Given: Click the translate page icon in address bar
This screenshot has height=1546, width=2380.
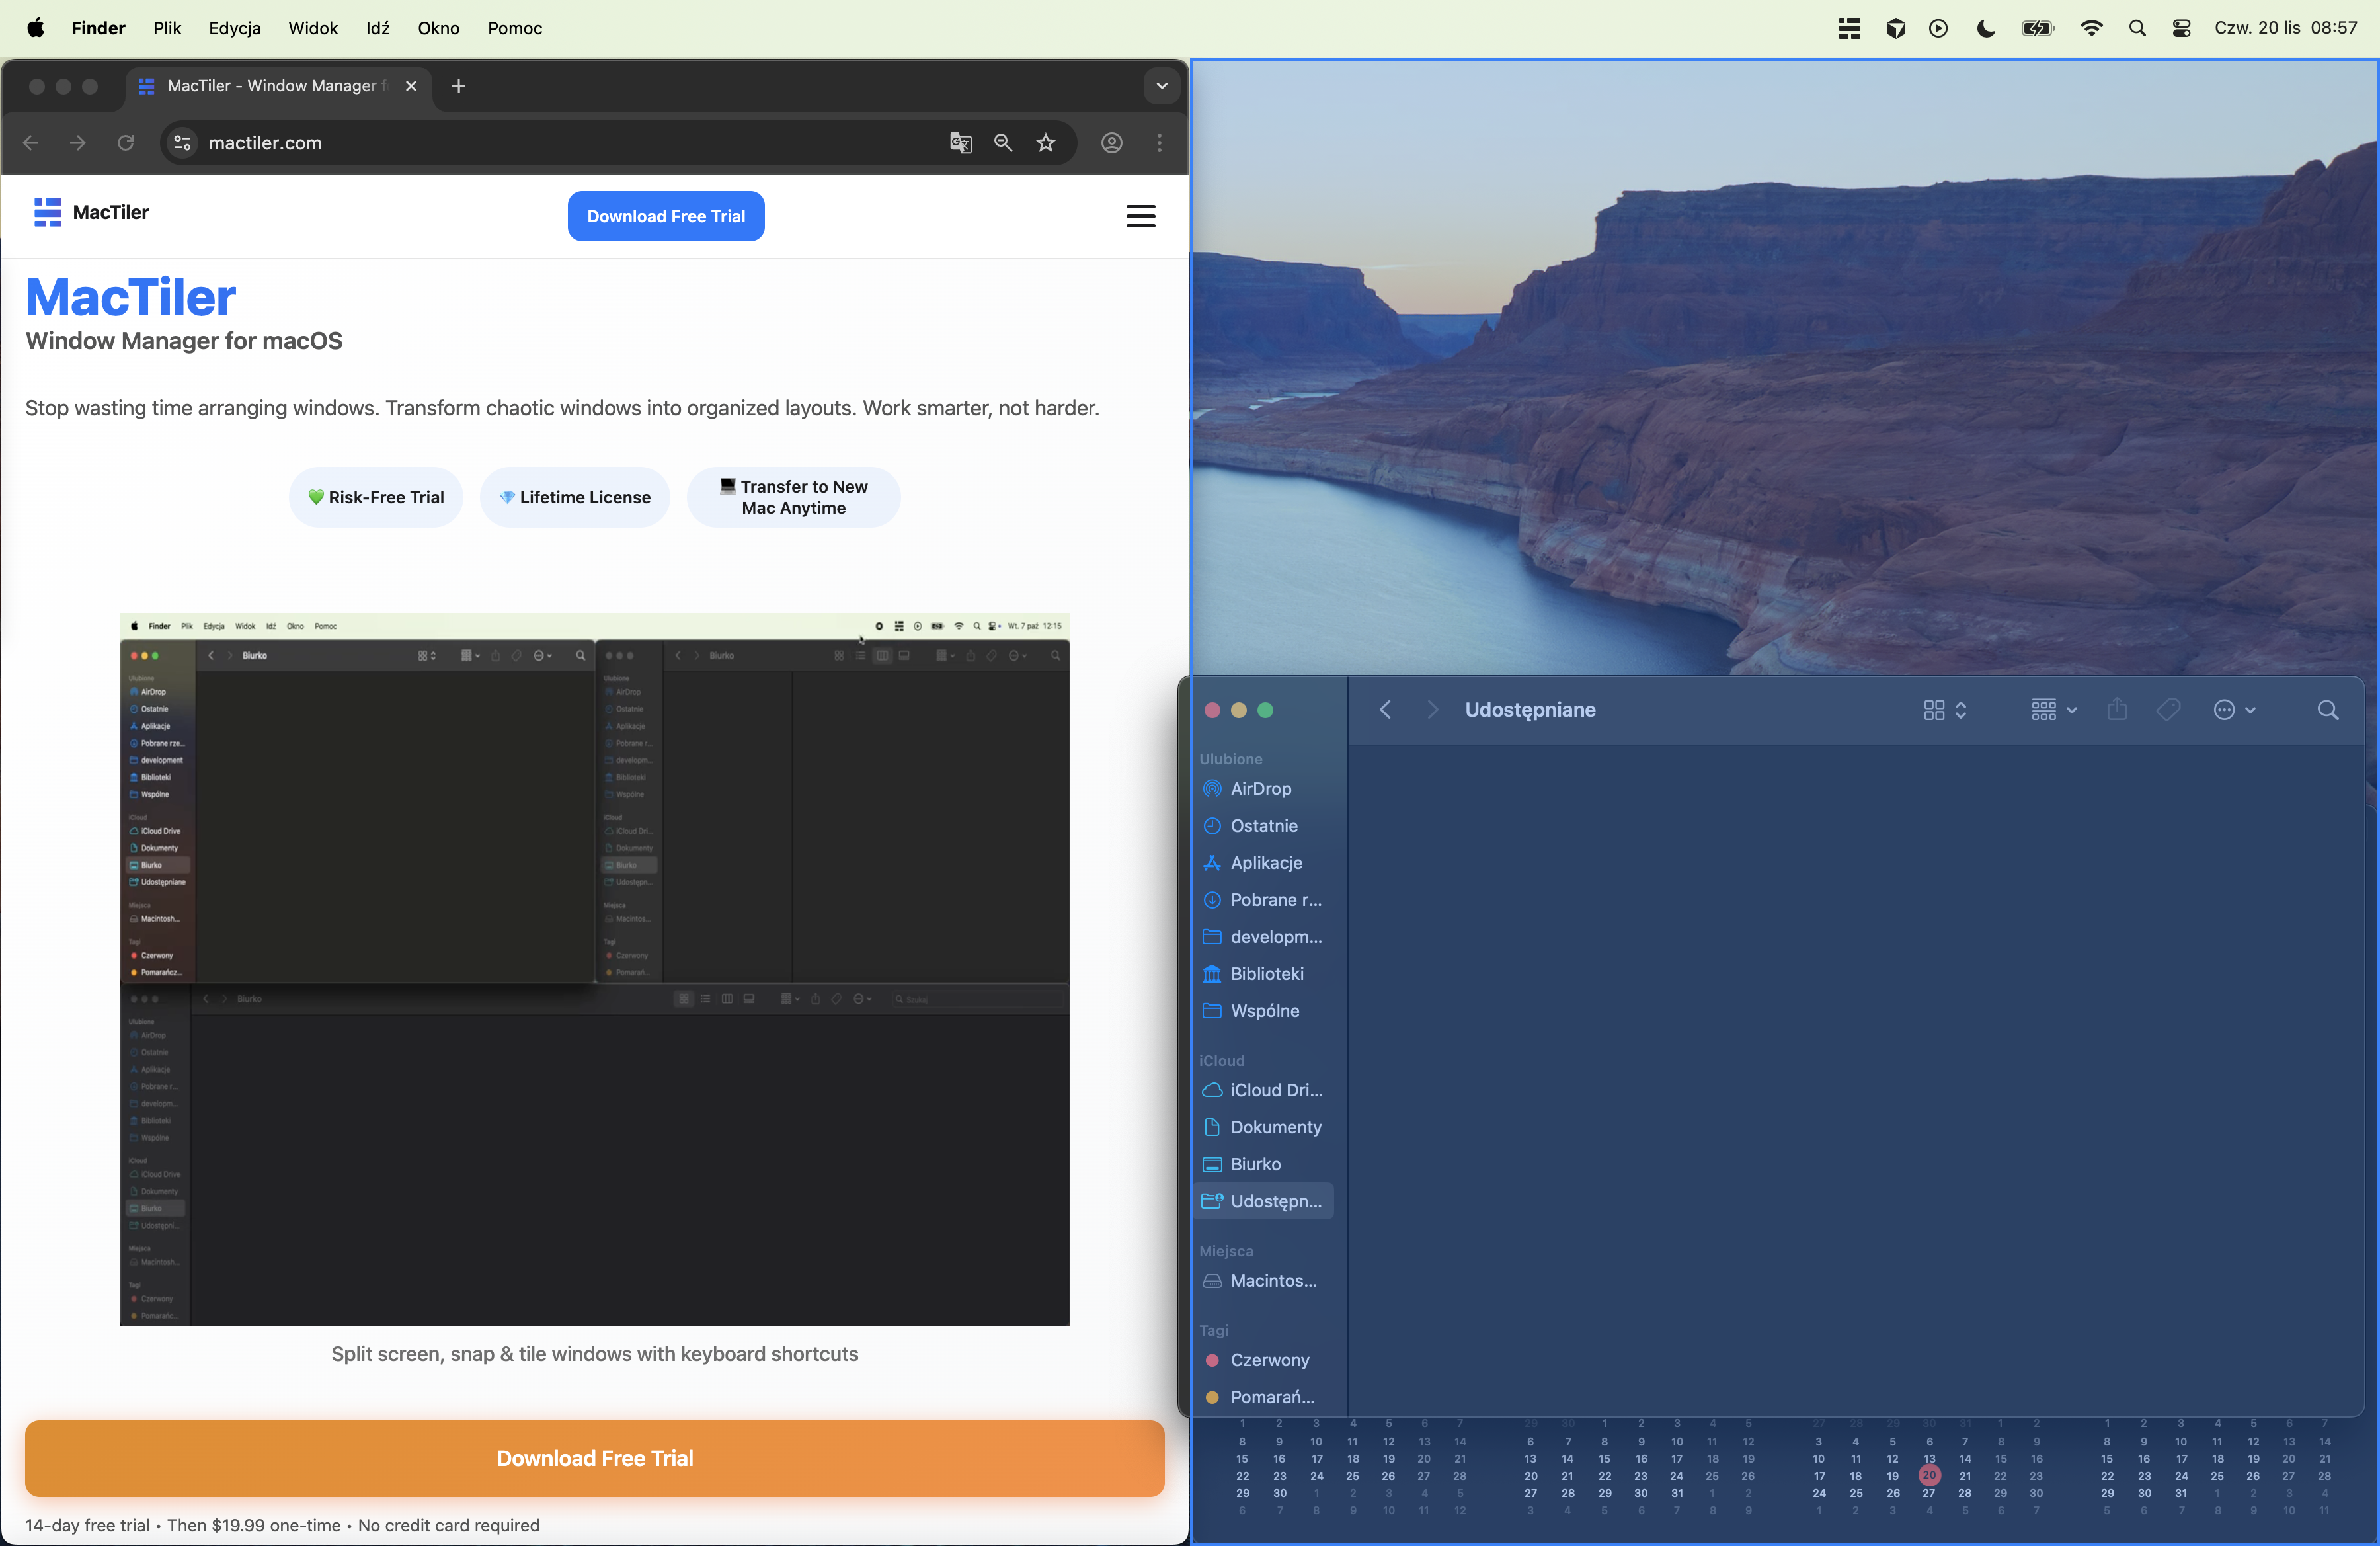Looking at the screenshot, I should coord(960,143).
